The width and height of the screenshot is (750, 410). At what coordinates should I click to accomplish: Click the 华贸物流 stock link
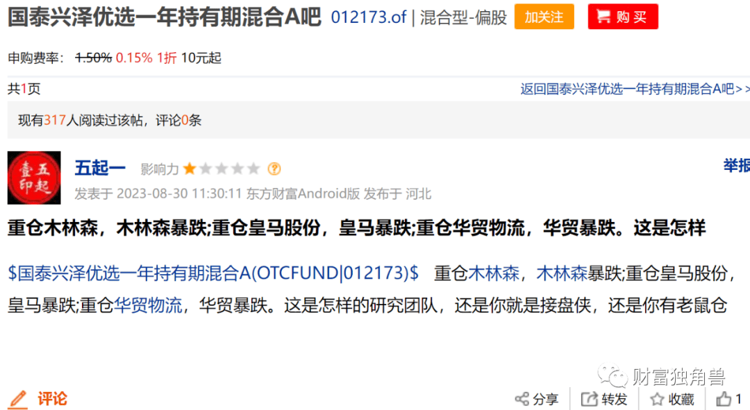(149, 305)
